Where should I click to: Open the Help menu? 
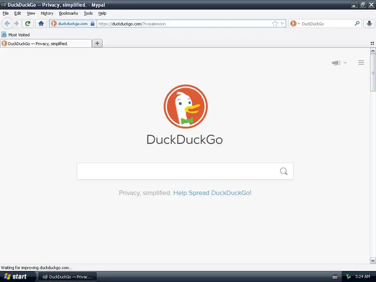coord(102,13)
